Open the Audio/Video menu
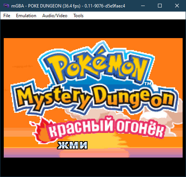The width and height of the screenshot is (186, 177). pos(55,16)
